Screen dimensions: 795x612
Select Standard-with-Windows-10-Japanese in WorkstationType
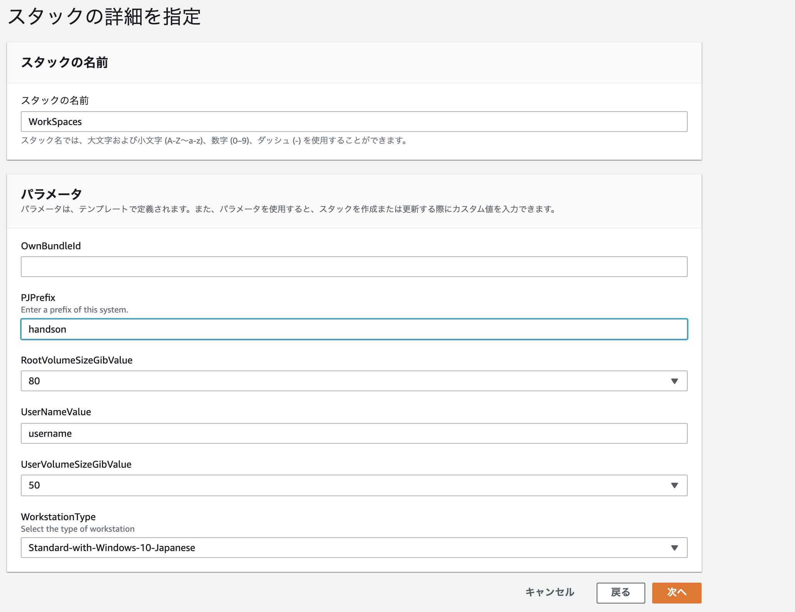pyautogui.click(x=111, y=548)
